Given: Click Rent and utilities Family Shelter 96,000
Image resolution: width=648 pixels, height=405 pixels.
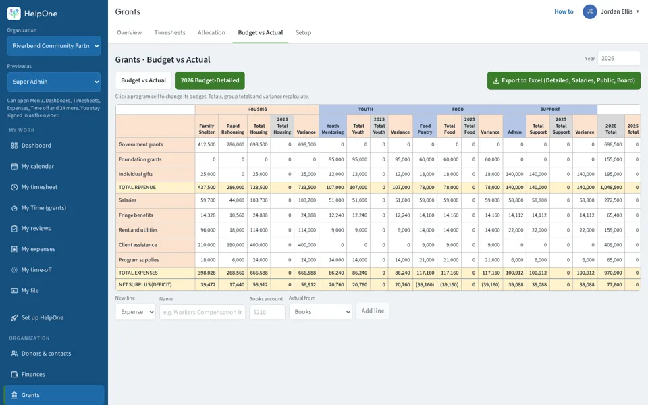Looking at the screenshot, I should tap(207, 230).
